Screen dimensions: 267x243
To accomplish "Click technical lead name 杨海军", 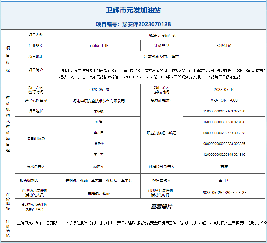I will pyautogui.click(x=99, y=167).
